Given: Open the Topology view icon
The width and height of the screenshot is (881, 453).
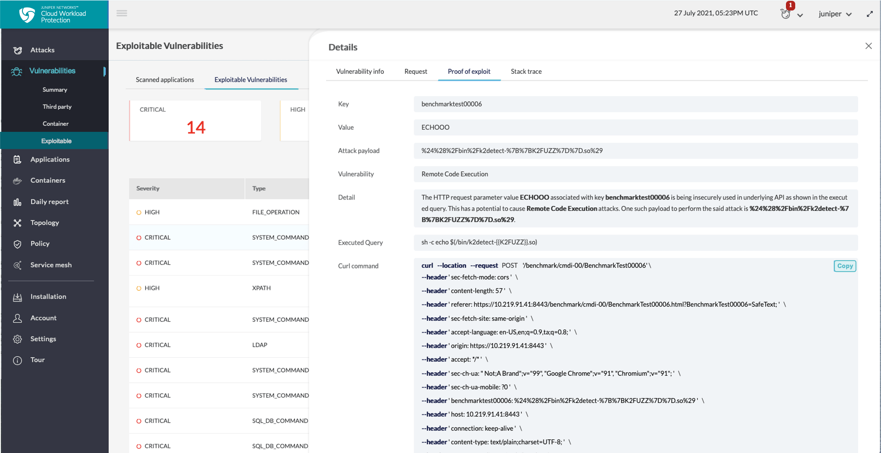Looking at the screenshot, I should coord(17,222).
